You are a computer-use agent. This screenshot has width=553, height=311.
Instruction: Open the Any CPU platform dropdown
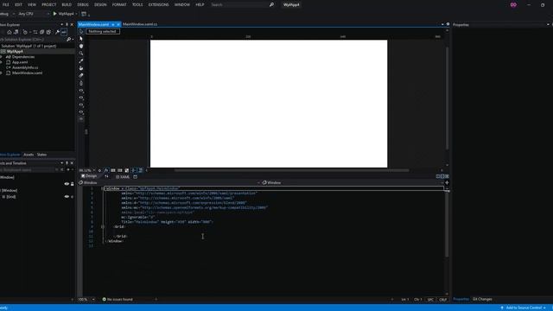coord(34,14)
